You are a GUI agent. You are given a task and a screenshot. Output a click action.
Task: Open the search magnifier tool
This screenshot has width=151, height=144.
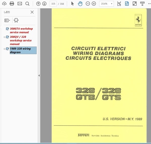click(27, 4)
